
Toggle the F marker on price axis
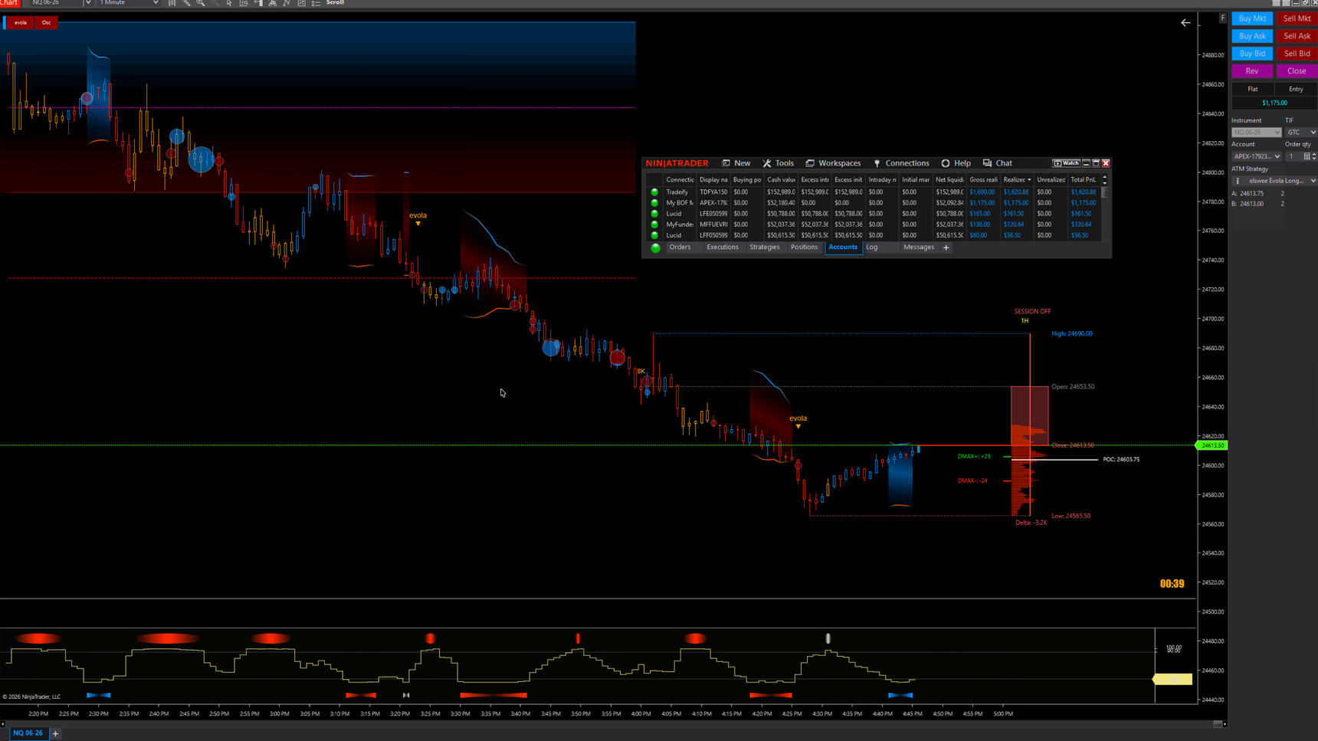(1222, 18)
